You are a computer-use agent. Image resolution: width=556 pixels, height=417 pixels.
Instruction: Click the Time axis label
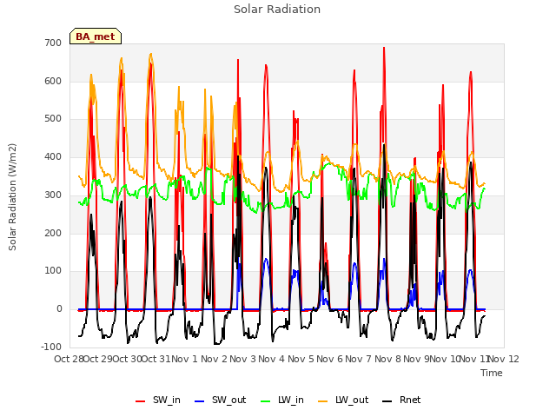tap(492, 373)
